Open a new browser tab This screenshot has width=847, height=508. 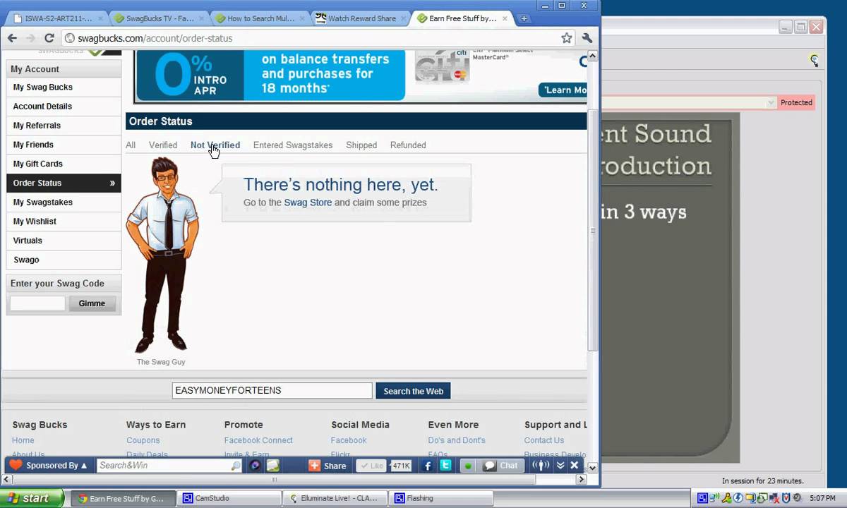524,18
